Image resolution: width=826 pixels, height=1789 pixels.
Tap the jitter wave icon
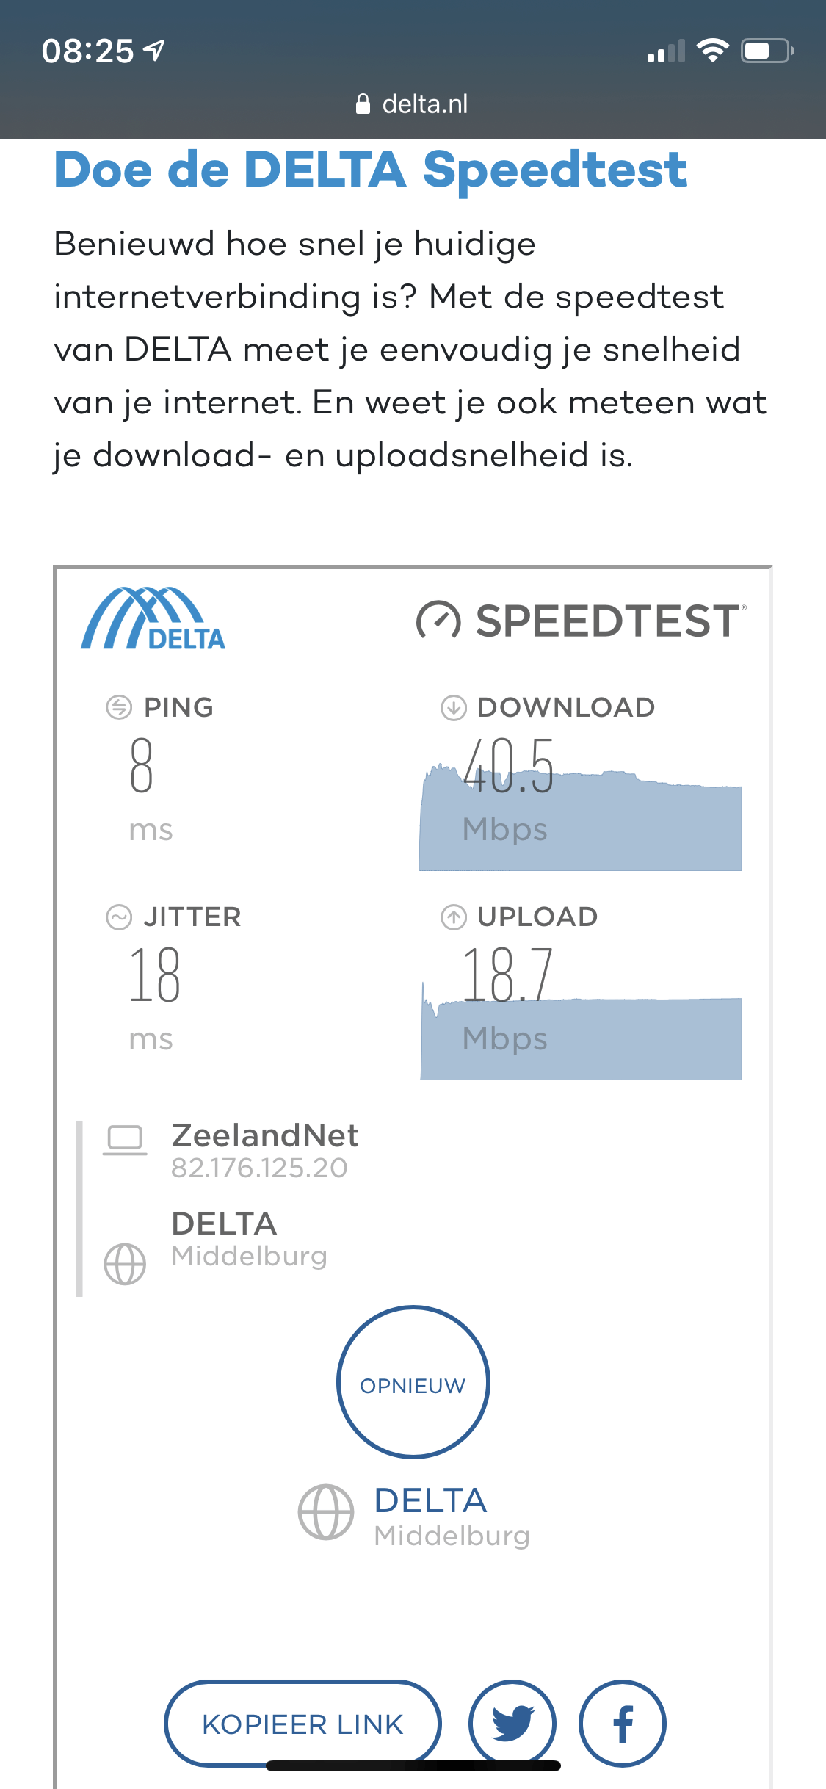(119, 917)
